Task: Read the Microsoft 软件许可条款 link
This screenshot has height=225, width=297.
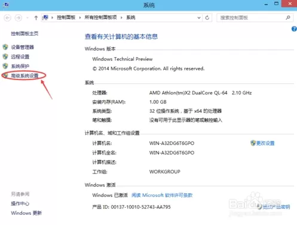Action: pos(162,195)
